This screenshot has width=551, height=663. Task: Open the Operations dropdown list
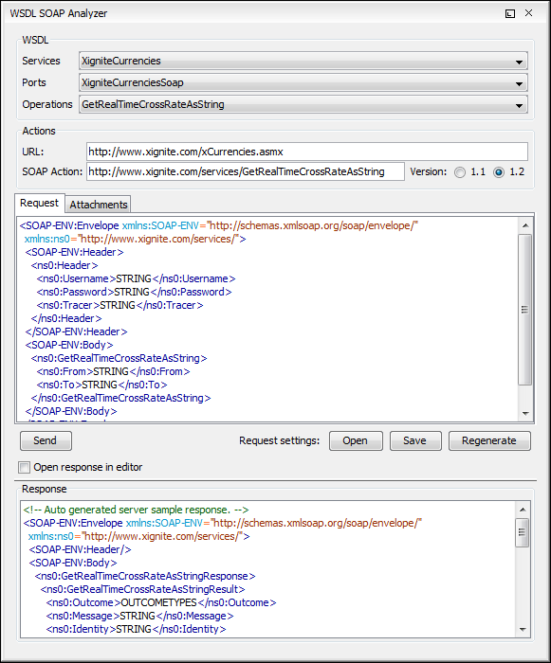[x=303, y=104]
